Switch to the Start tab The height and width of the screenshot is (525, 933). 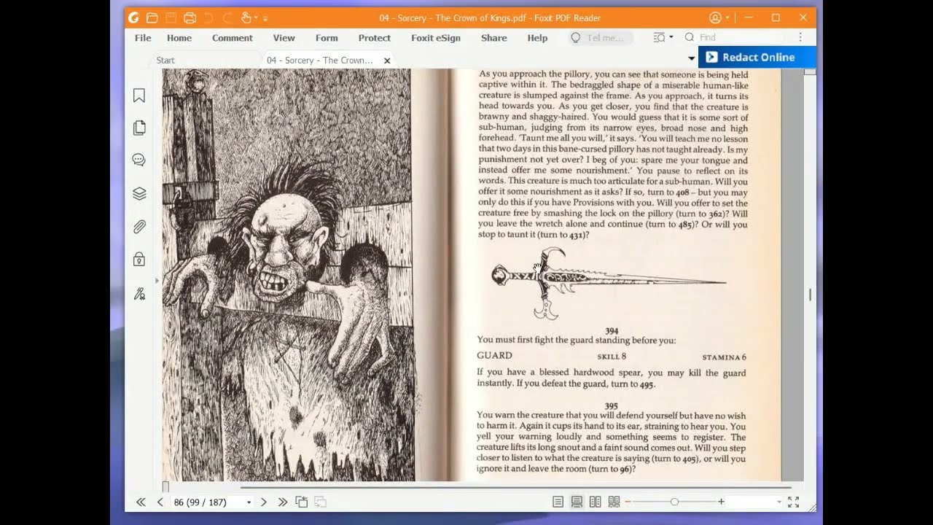[x=165, y=60]
